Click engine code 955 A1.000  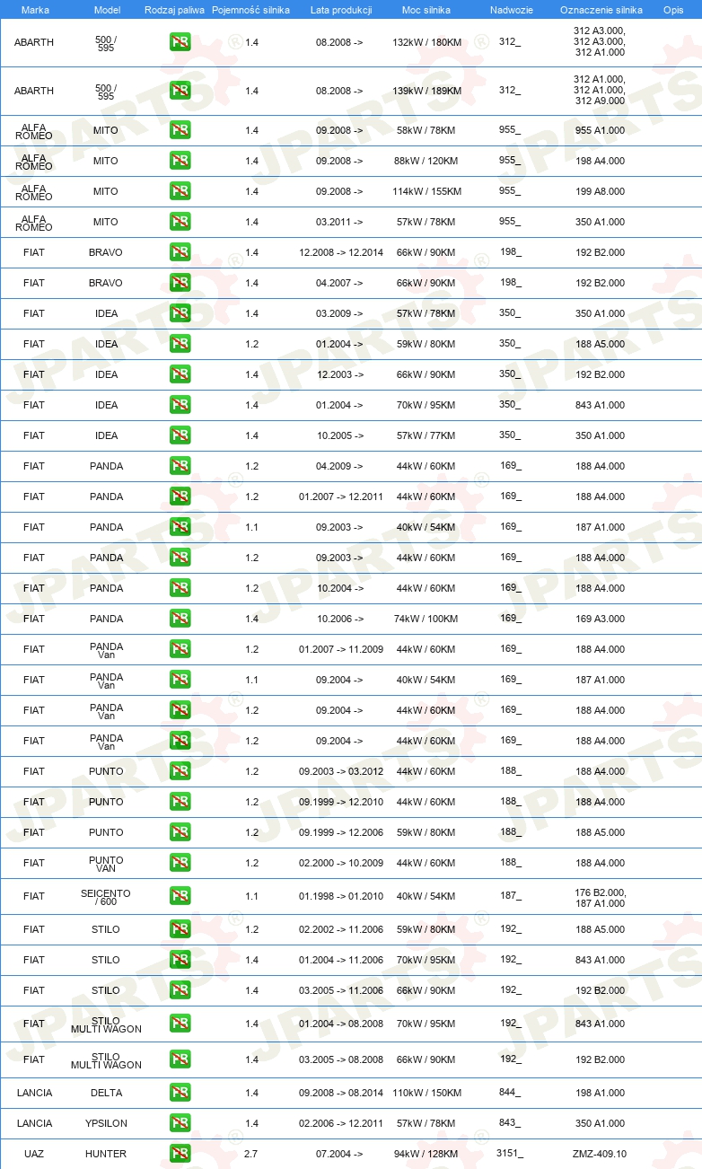pyautogui.click(x=600, y=130)
